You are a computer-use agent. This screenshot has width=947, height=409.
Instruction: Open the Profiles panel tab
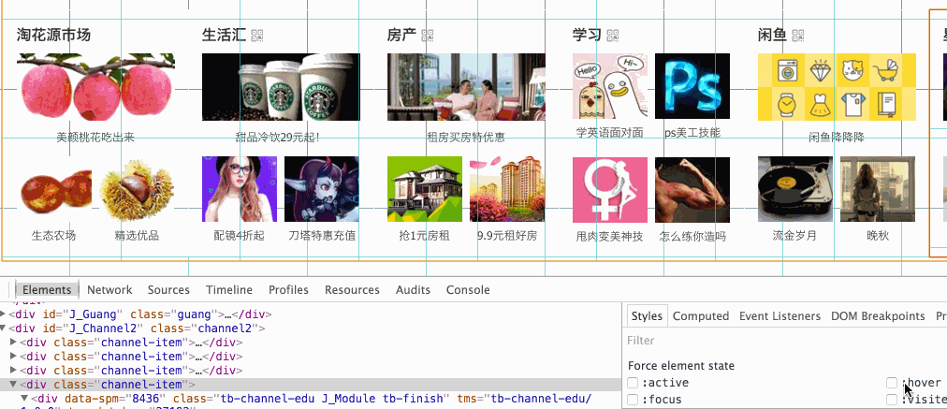[x=289, y=290]
